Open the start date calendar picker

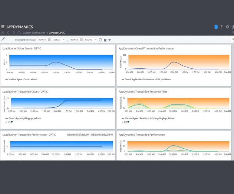coord(49,40)
